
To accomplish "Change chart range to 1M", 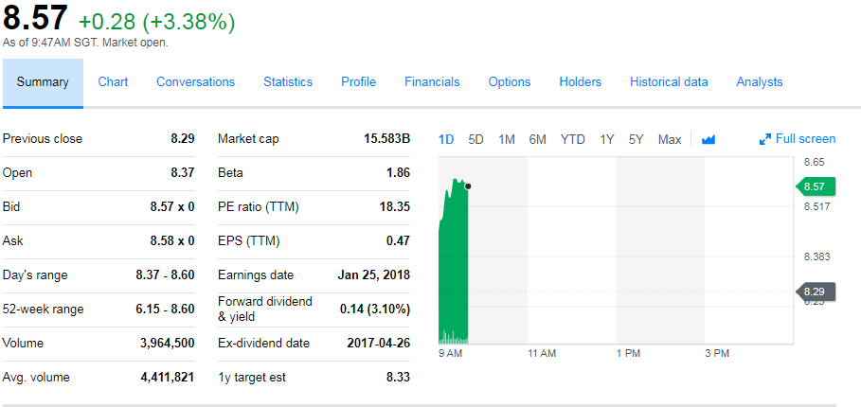I will [507, 140].
